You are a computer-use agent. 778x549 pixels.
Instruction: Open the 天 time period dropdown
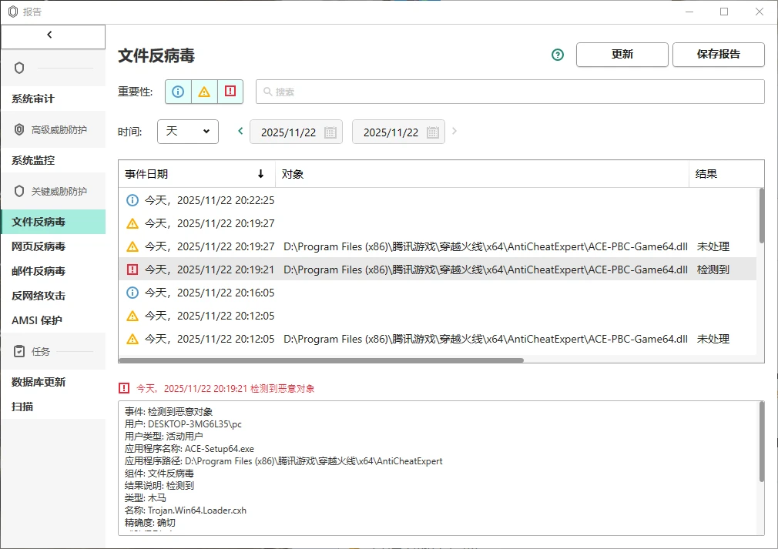point(187,131)
